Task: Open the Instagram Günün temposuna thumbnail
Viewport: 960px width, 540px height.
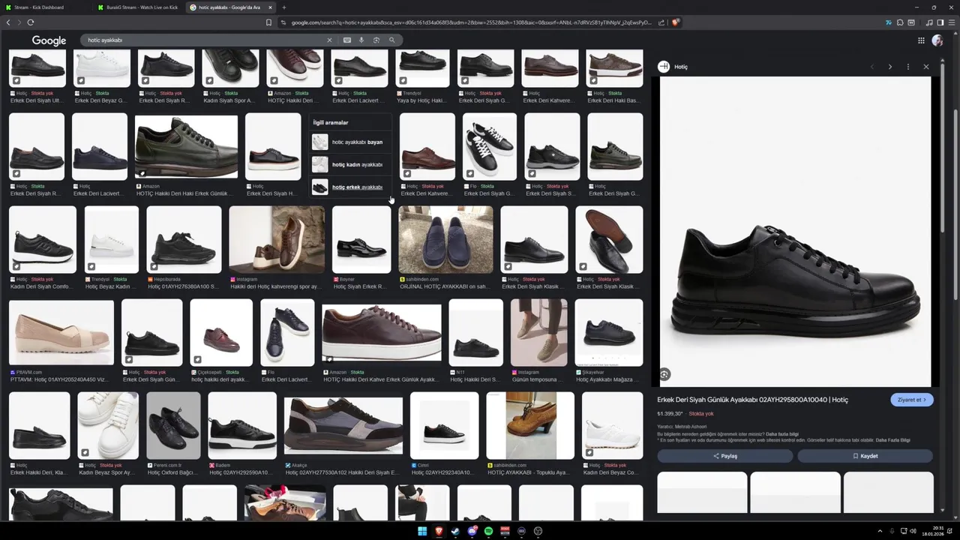Action: (x=538, y=332)
